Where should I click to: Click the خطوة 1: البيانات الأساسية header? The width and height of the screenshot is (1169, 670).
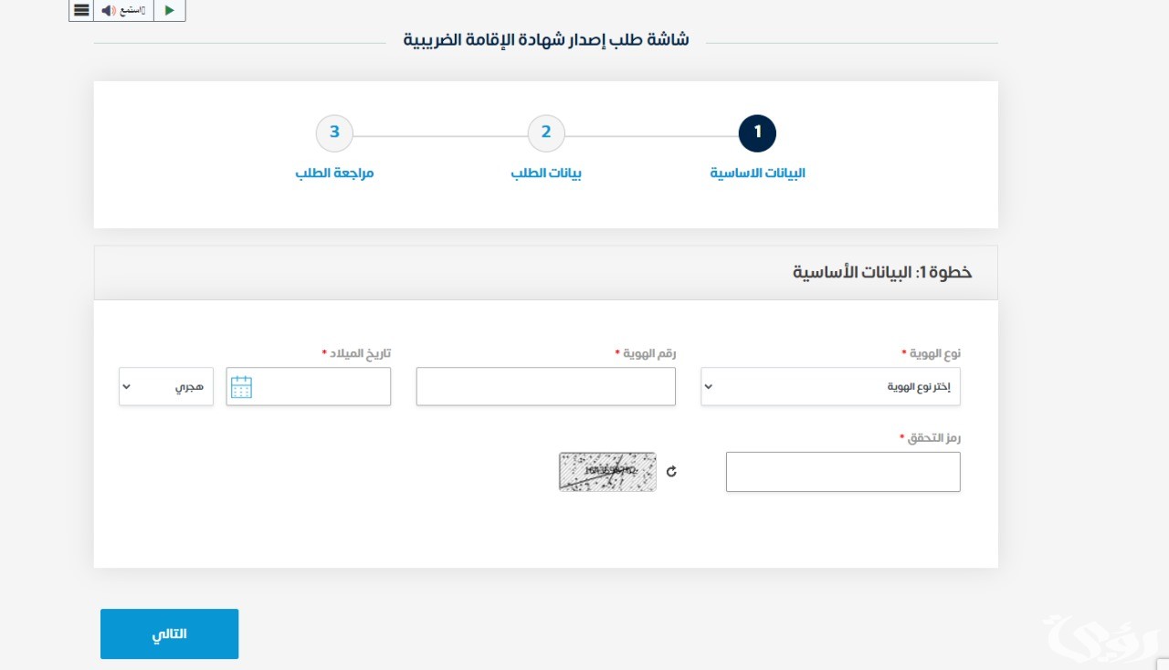(882, 273)
